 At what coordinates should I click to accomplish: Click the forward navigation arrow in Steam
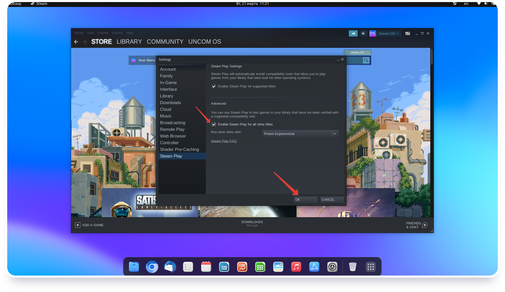coord(85,42)
